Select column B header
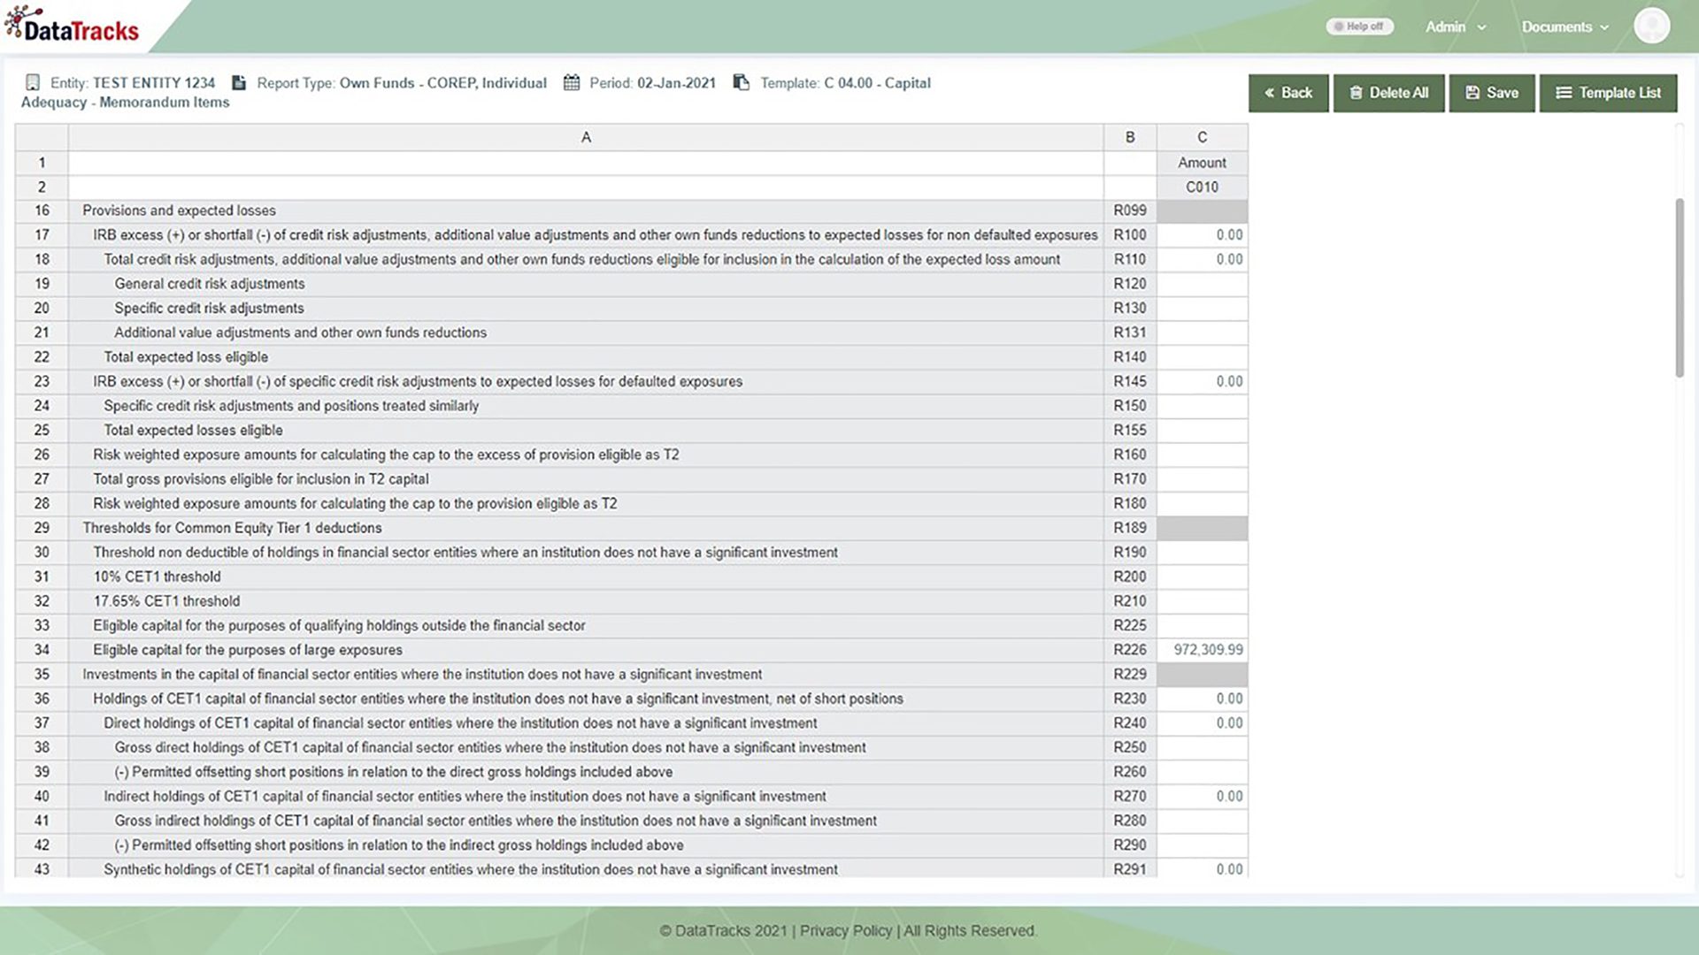Screen dimensions: 1699x955 [1130, 137]
